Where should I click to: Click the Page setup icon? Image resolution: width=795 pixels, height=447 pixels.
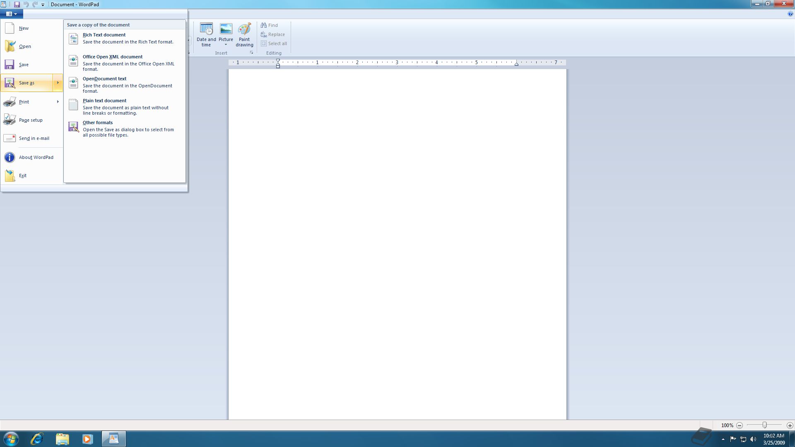pos(10,120)
